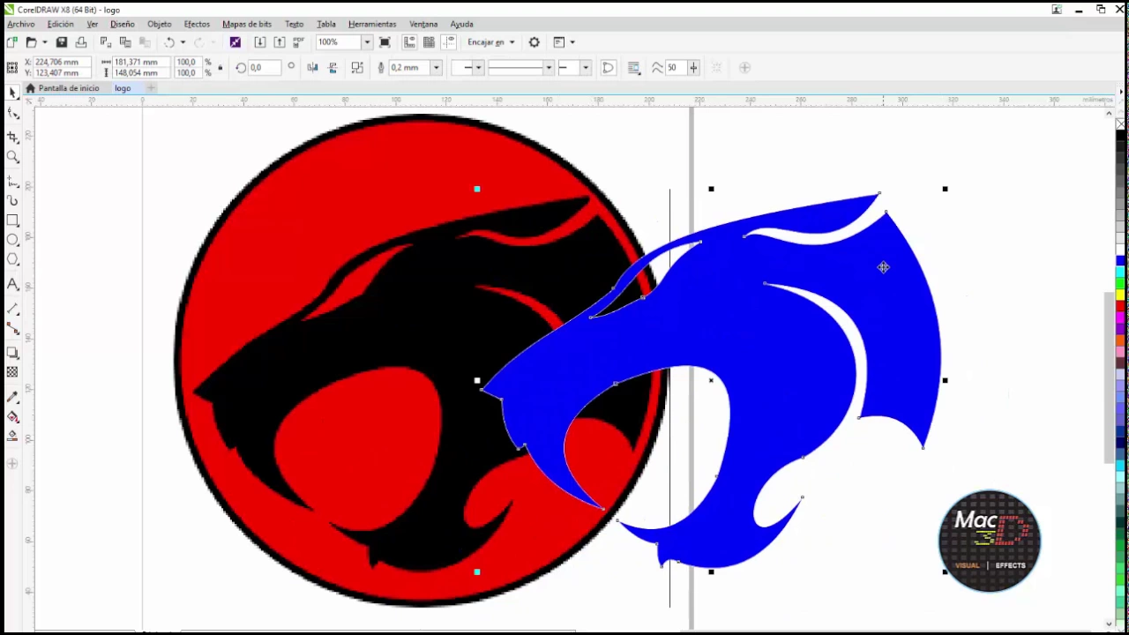Click the Undo arrow icon

click(x=169, y=42)
